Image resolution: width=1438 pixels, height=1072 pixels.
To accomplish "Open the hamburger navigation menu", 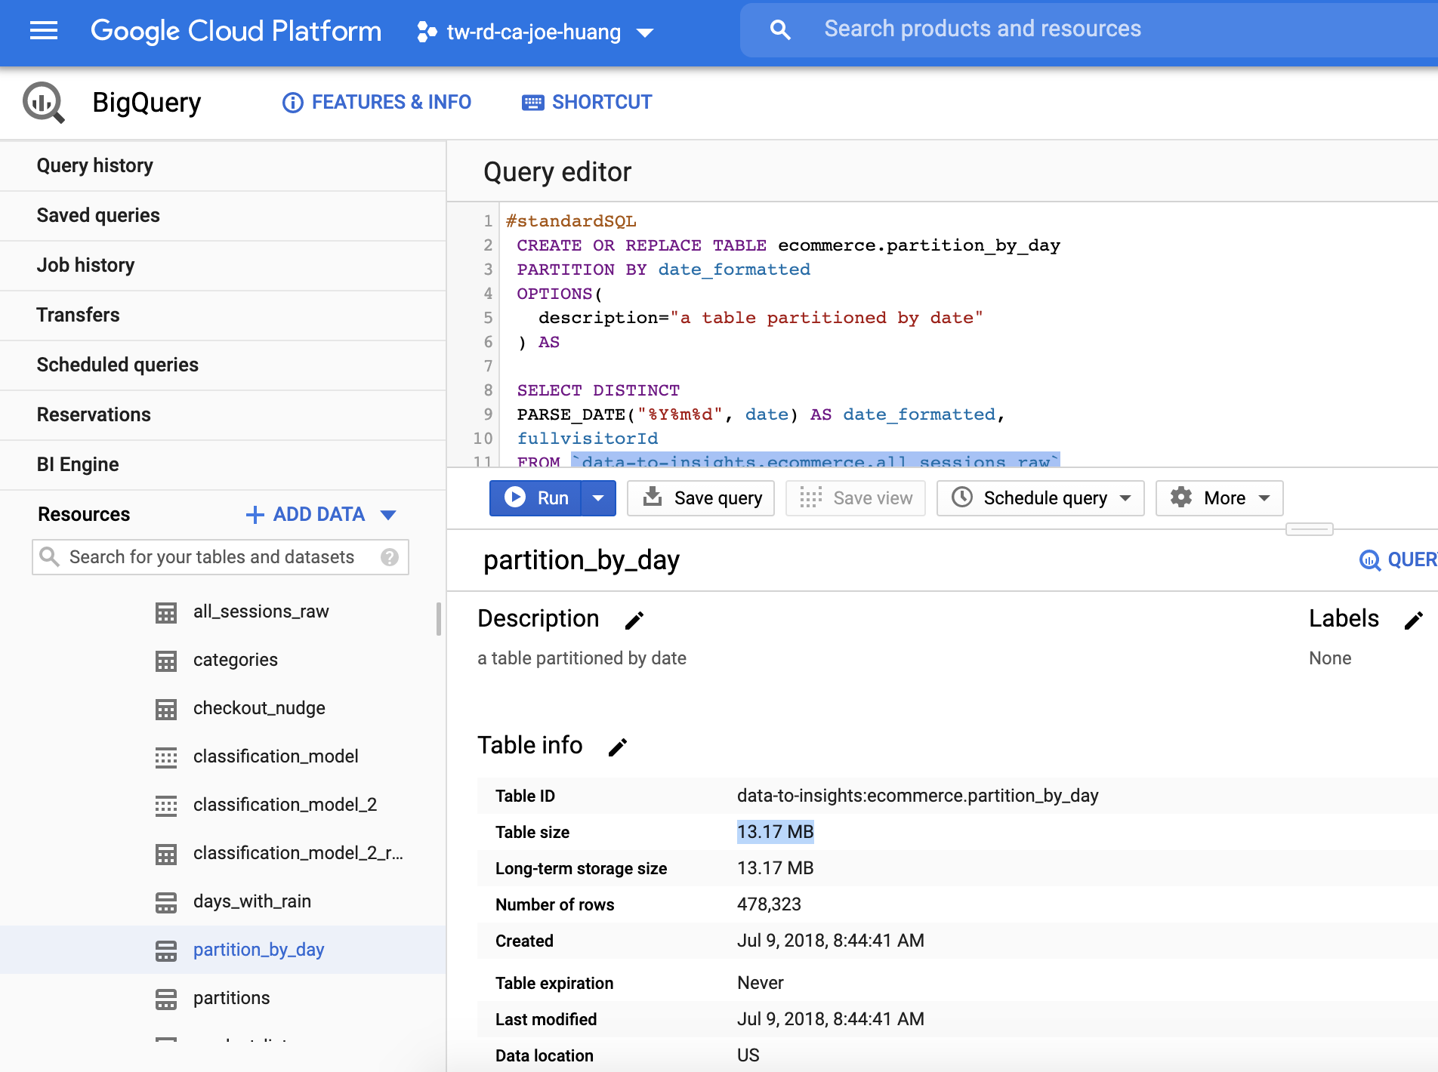I will 44,31.
